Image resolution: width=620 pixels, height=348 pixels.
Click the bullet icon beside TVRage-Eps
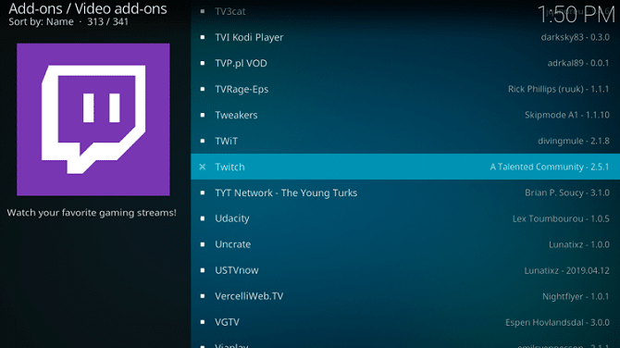coord(203,89)
